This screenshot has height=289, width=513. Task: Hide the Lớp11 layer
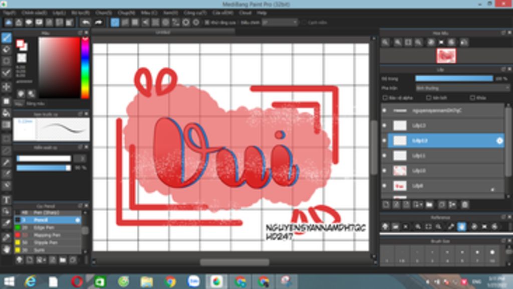pyautogui.click(x=384, y=156)
